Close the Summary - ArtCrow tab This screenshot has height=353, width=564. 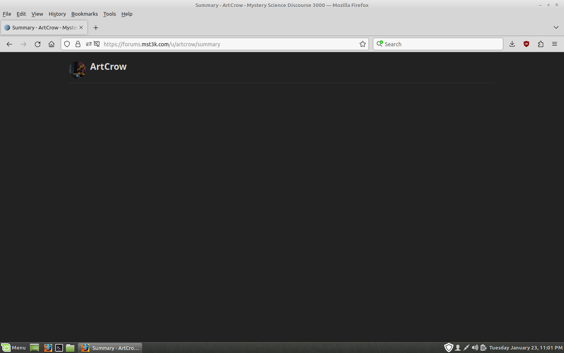81,27
